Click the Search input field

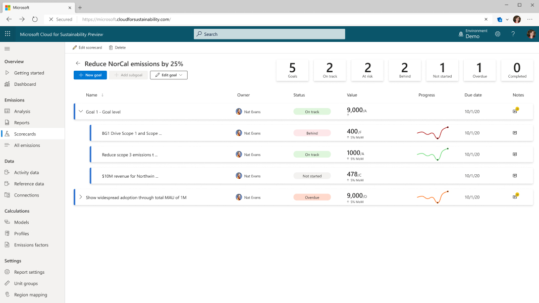coord(269,34)
